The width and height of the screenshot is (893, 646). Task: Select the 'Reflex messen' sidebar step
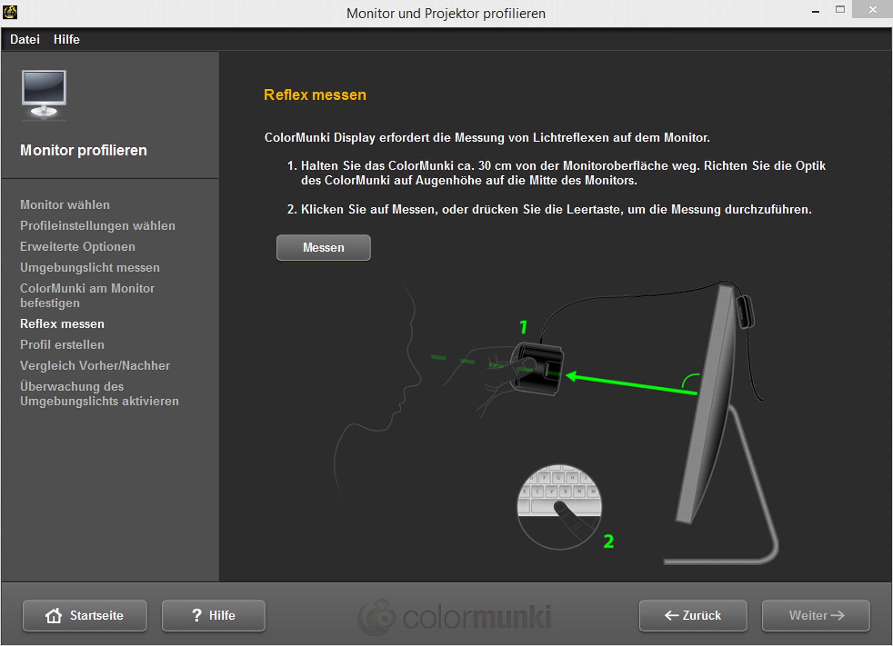pos(62,324)
